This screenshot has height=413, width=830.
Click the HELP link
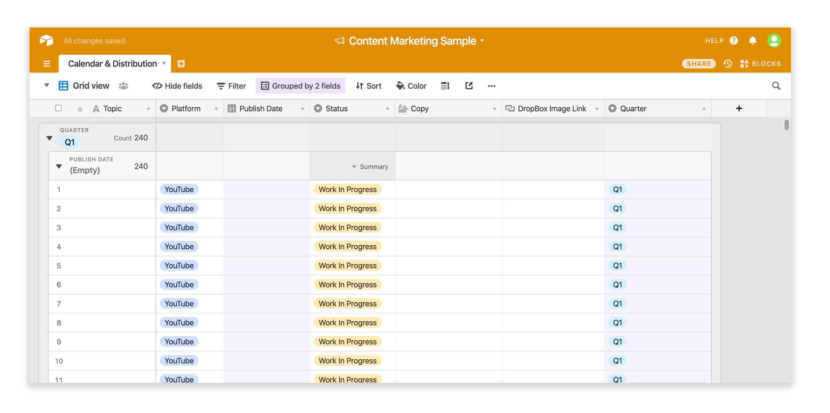[714, 40]
